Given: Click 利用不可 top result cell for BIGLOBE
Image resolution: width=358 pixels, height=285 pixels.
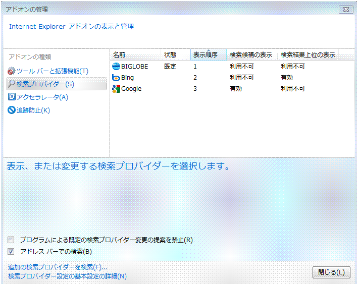Looking at the screenshot, I should pos(293,67).
